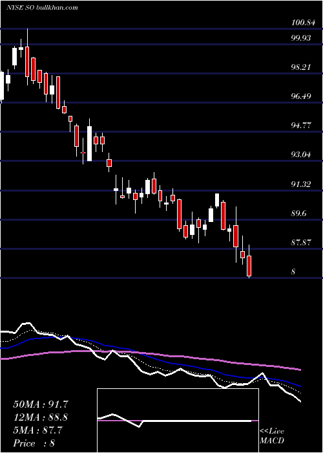The width and height of the screenshot is (323, 453).
Task: Select the 87.87 price level label
Action: (301, 243)
